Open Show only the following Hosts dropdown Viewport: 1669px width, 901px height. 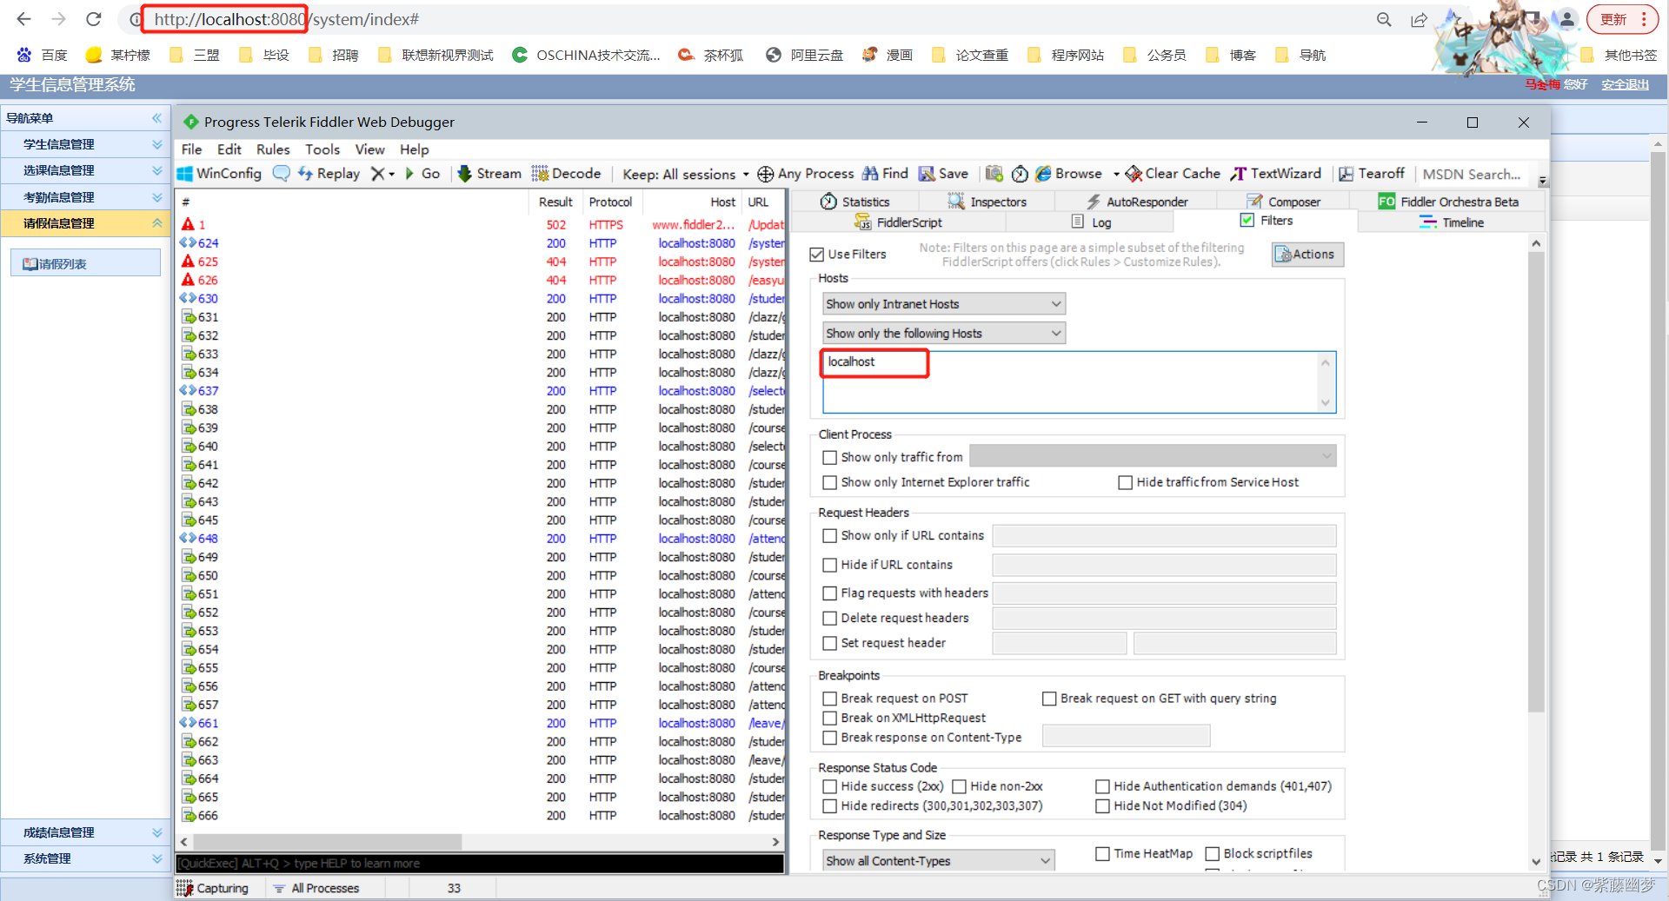944,334
